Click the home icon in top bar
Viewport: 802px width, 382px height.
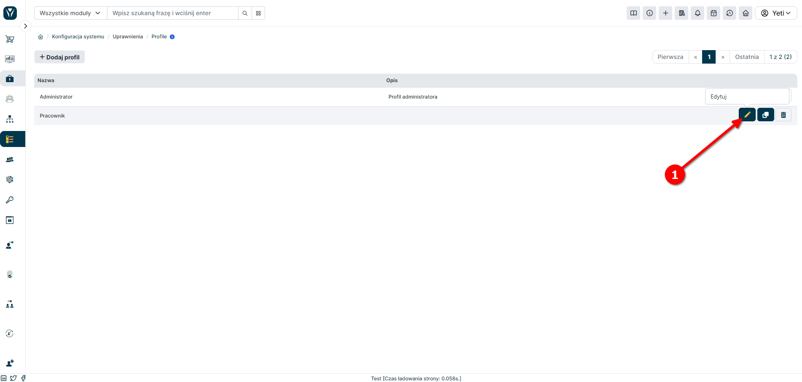tap(746, 13)
